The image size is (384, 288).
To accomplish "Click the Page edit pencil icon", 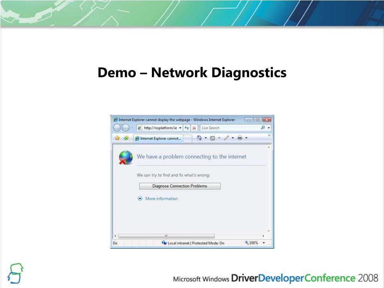I will click(x=226, y=138).
